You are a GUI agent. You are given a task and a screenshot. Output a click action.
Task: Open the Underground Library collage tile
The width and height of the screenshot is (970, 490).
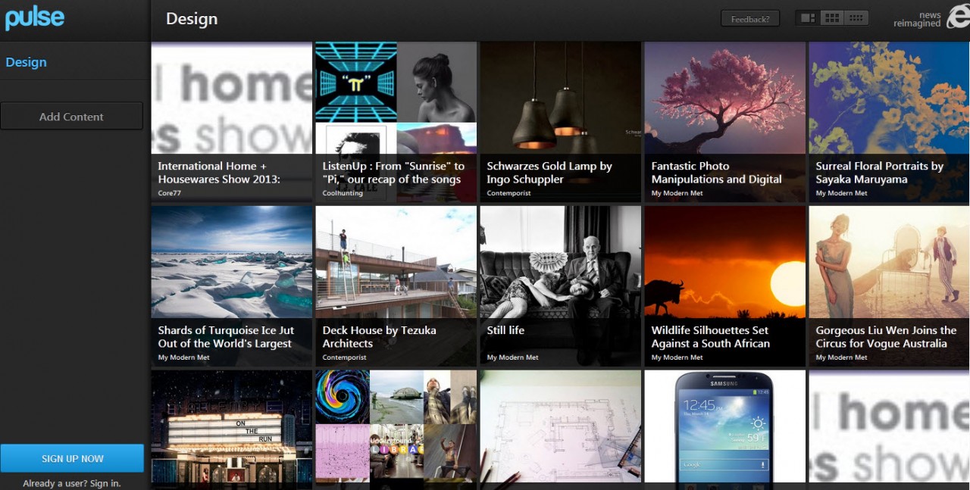(396, 429)
